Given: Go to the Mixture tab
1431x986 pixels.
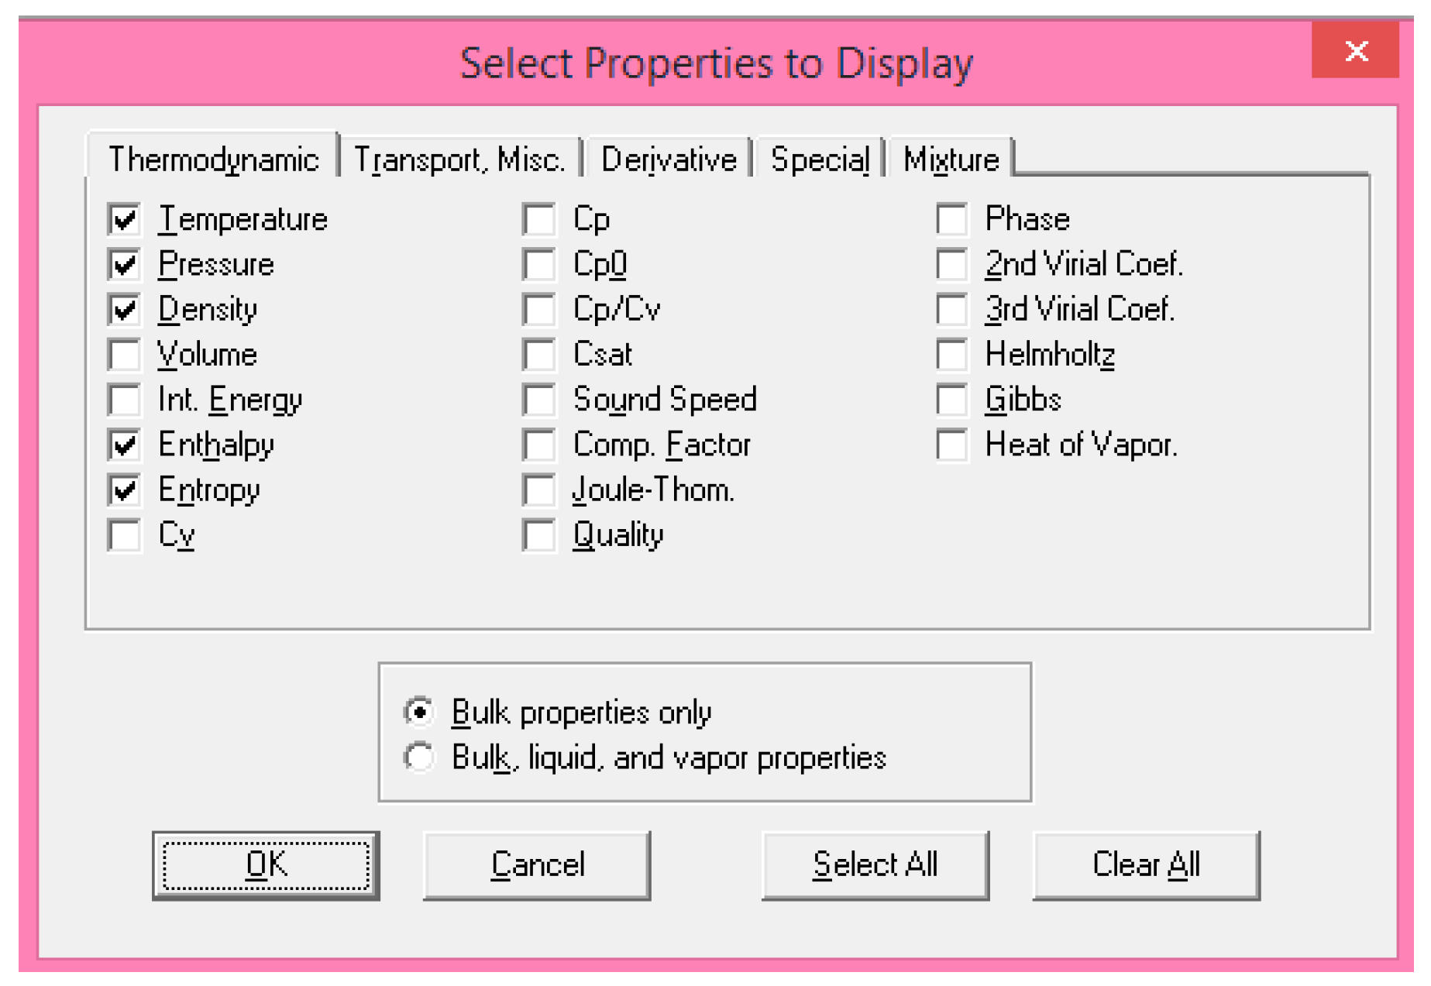Looking at the screenshot, I should pyautogui.click(x=951, y=160).
